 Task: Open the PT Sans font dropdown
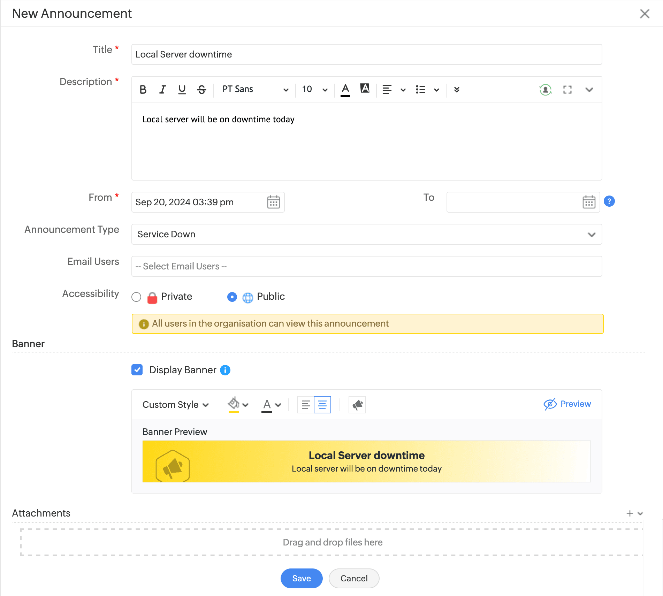[255, 90]
